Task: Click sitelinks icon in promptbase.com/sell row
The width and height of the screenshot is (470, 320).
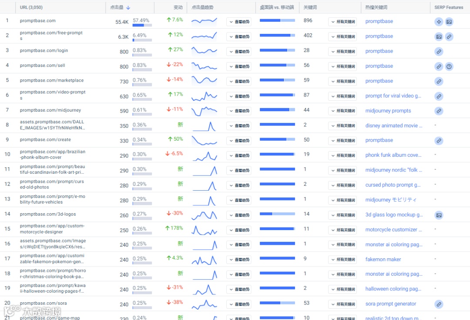Action: pos(439,66)
